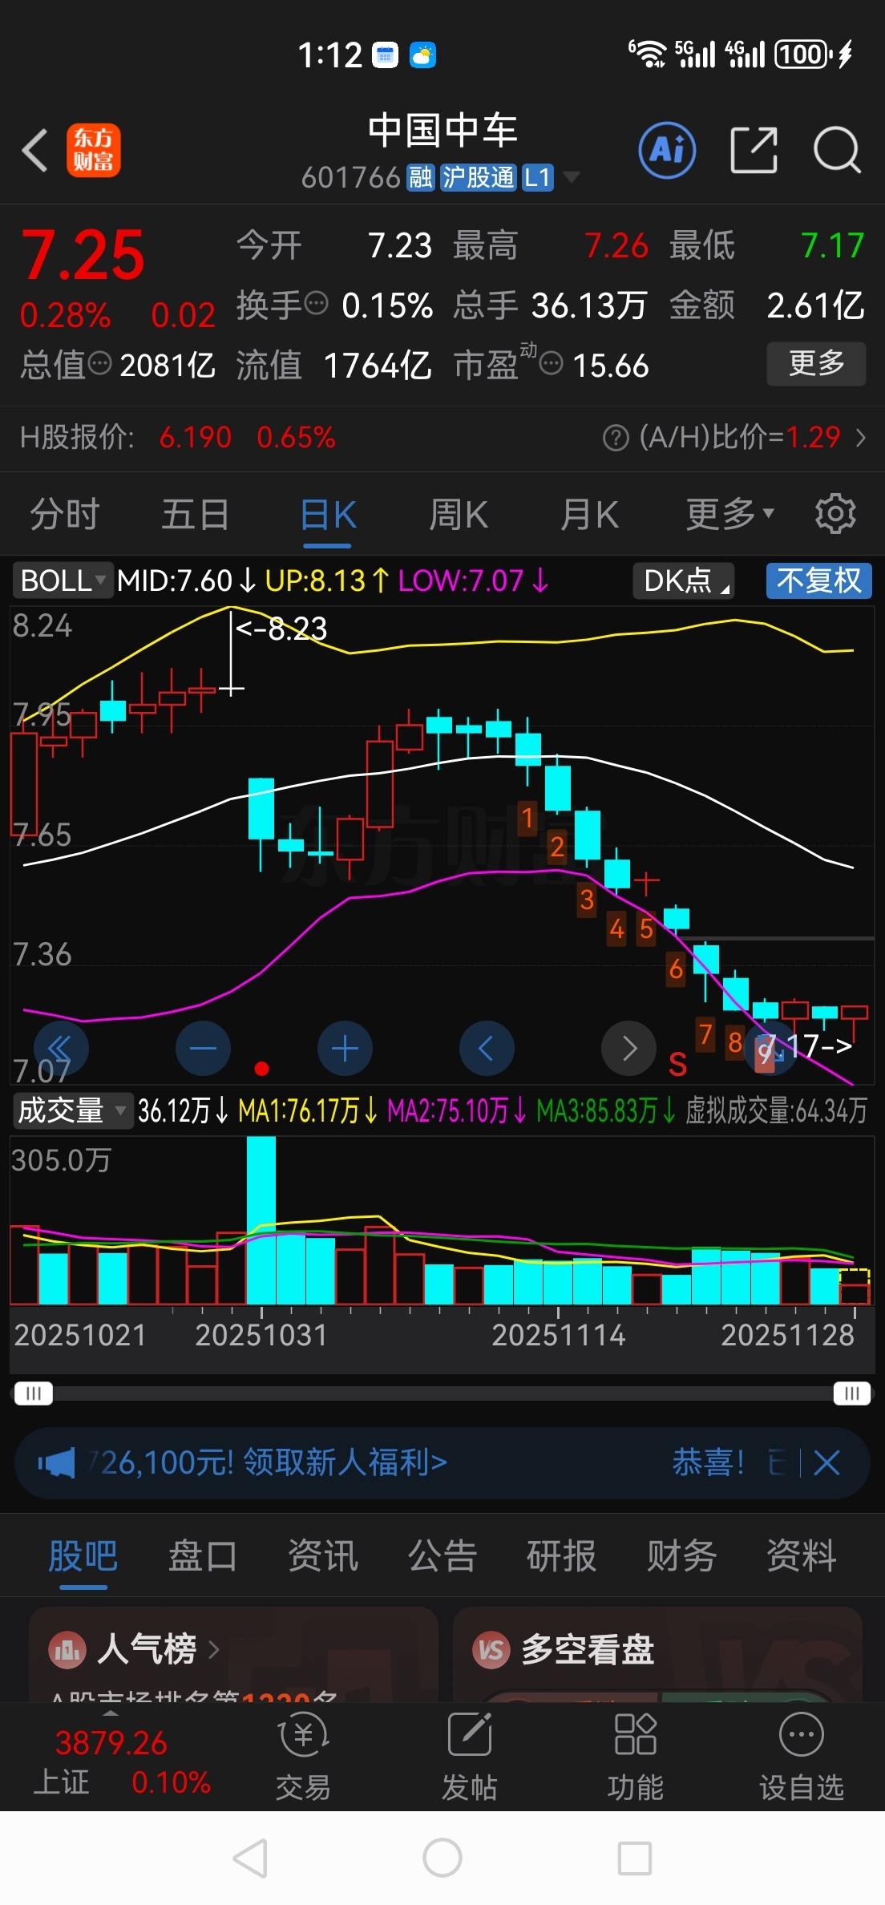The image size is (885, 1905).
Task: Tap Android back navigation button
Action: [x=250, y=1858]
